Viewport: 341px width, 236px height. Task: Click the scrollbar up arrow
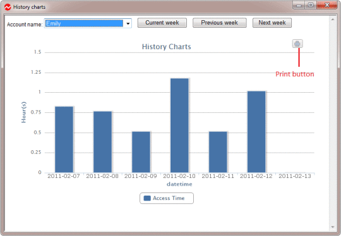click(333, 20)
